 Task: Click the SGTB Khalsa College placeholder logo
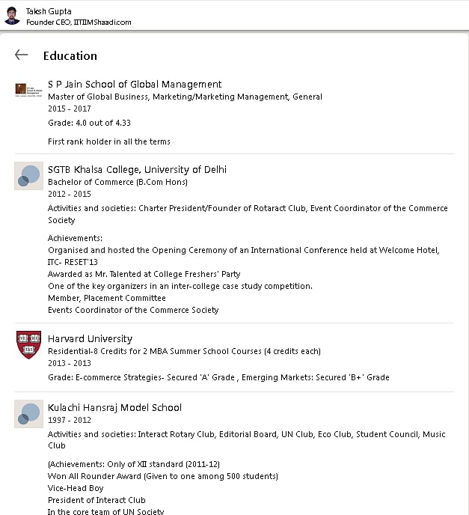(x=29, y=176)
